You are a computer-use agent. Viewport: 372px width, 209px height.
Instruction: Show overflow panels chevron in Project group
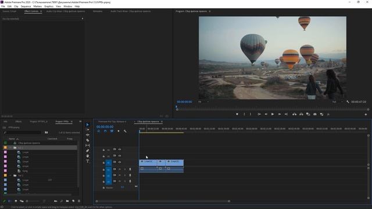point(80,121)
